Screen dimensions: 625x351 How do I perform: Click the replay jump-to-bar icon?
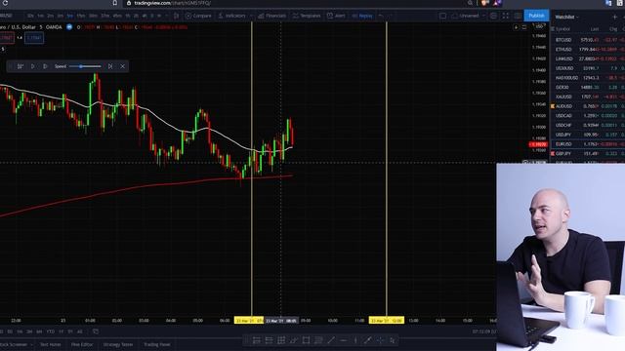(20, 66)
